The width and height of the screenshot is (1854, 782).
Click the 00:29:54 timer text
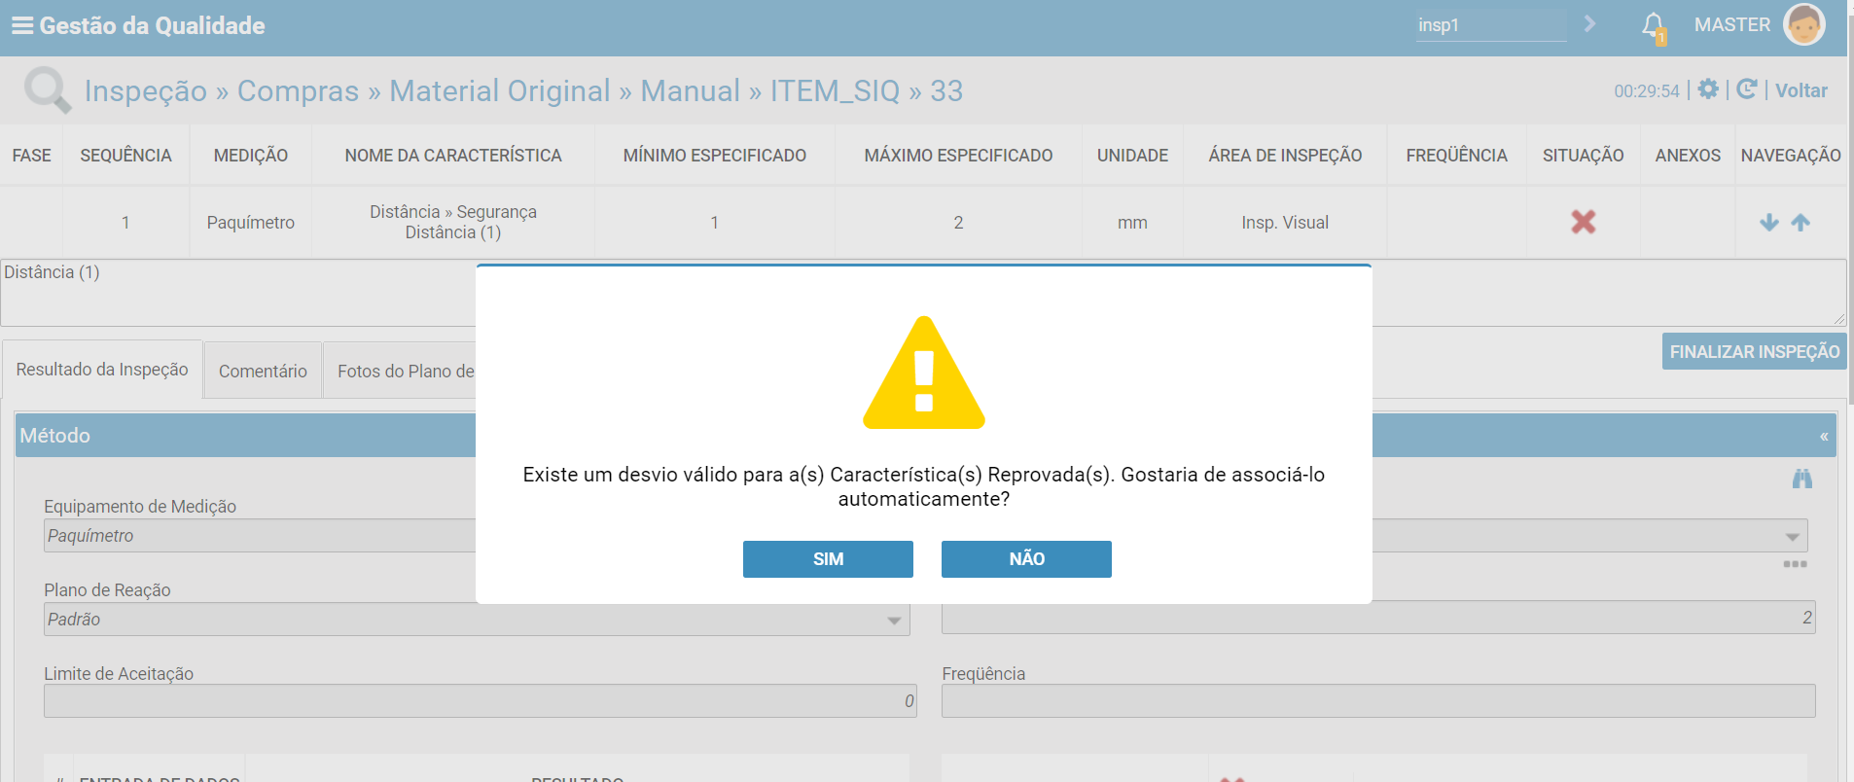(x=1647, y=91)
